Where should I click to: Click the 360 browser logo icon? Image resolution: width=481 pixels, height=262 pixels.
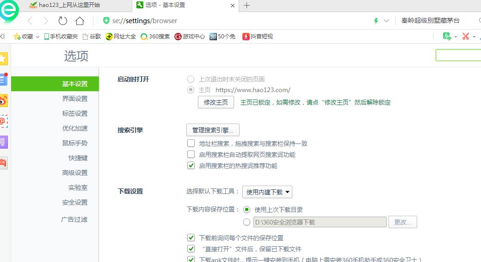click(x=9, y=12)
